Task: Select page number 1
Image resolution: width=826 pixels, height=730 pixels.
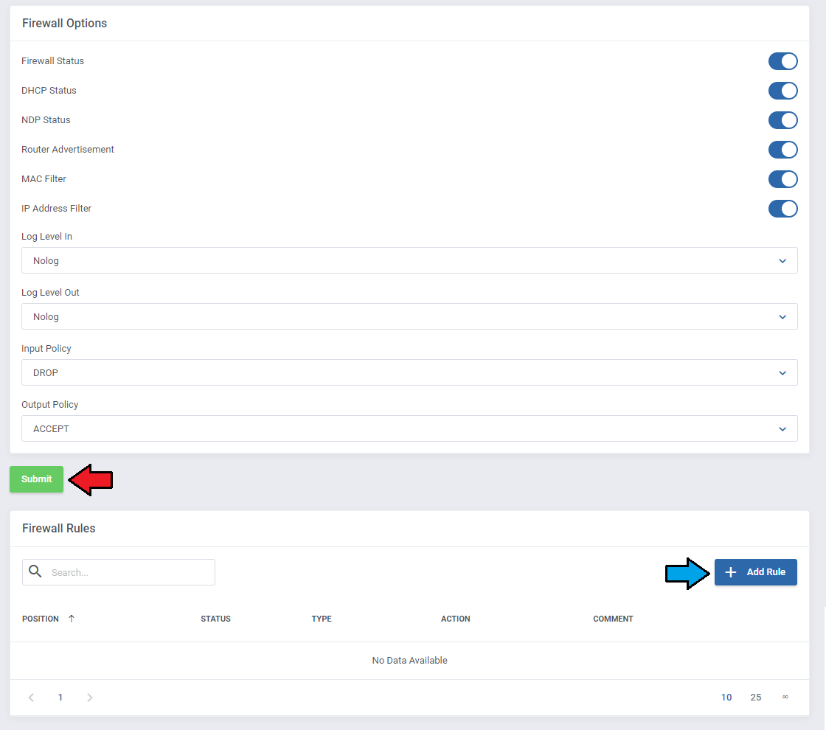Action: coord(60,698)
